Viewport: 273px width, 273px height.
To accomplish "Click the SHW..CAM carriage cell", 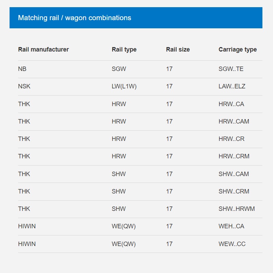I will point(234,174).
